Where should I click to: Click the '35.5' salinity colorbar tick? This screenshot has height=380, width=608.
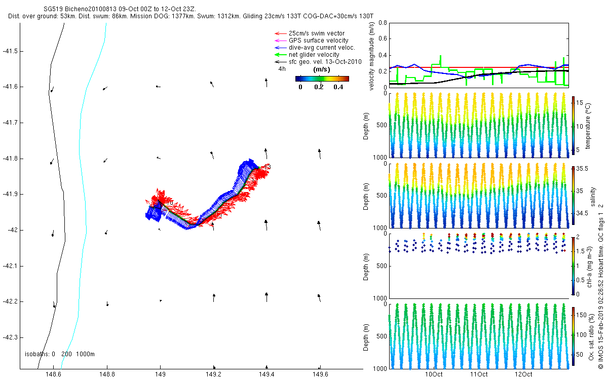(582, 168)
